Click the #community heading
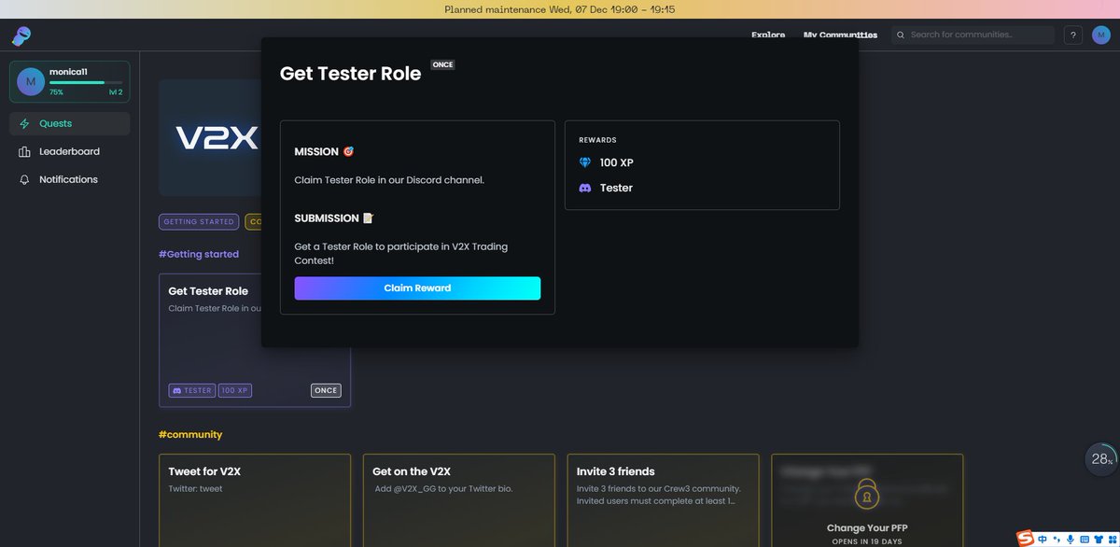This screenshot has width=1120, height=547. (x=190, y=434)
